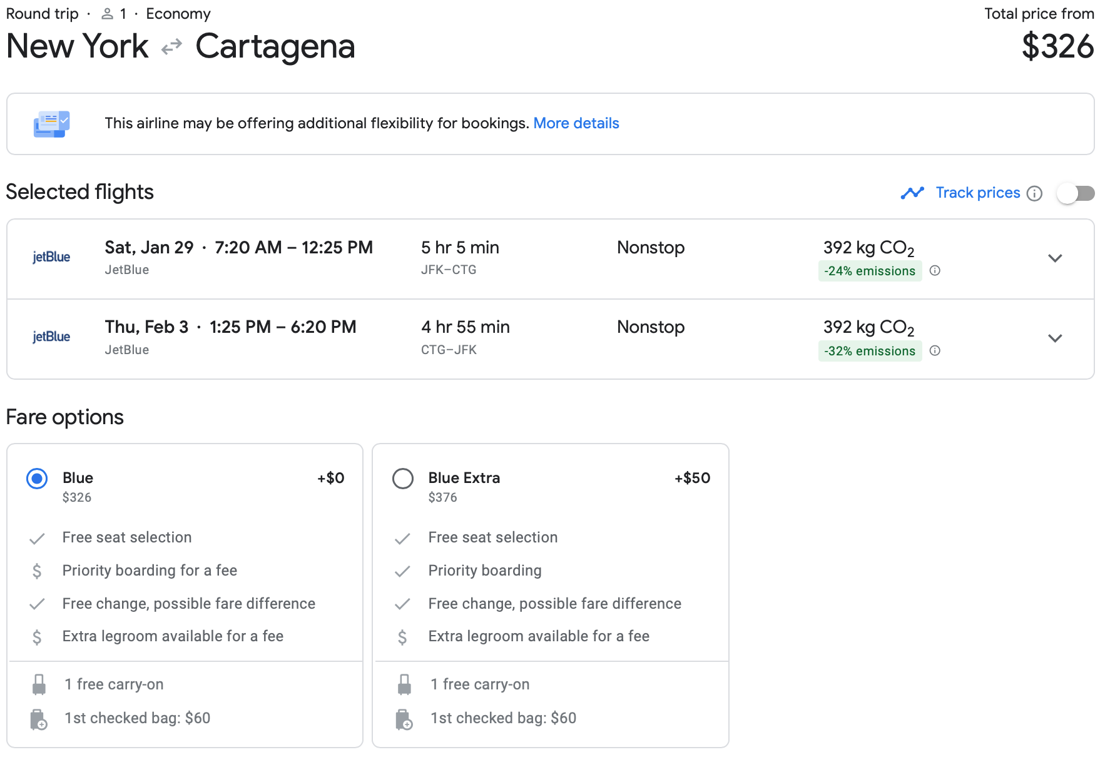Click info icon beside -24% emissions

(x=935, y=271)
